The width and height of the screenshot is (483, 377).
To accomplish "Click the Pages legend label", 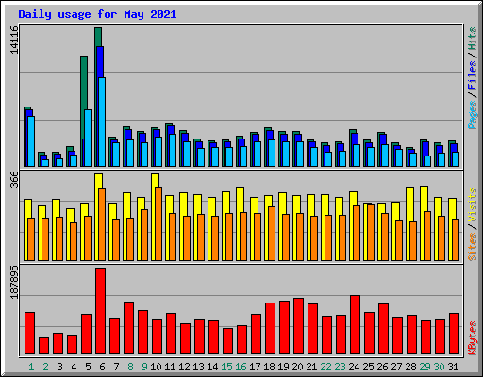I will click(x=473, y=115).
